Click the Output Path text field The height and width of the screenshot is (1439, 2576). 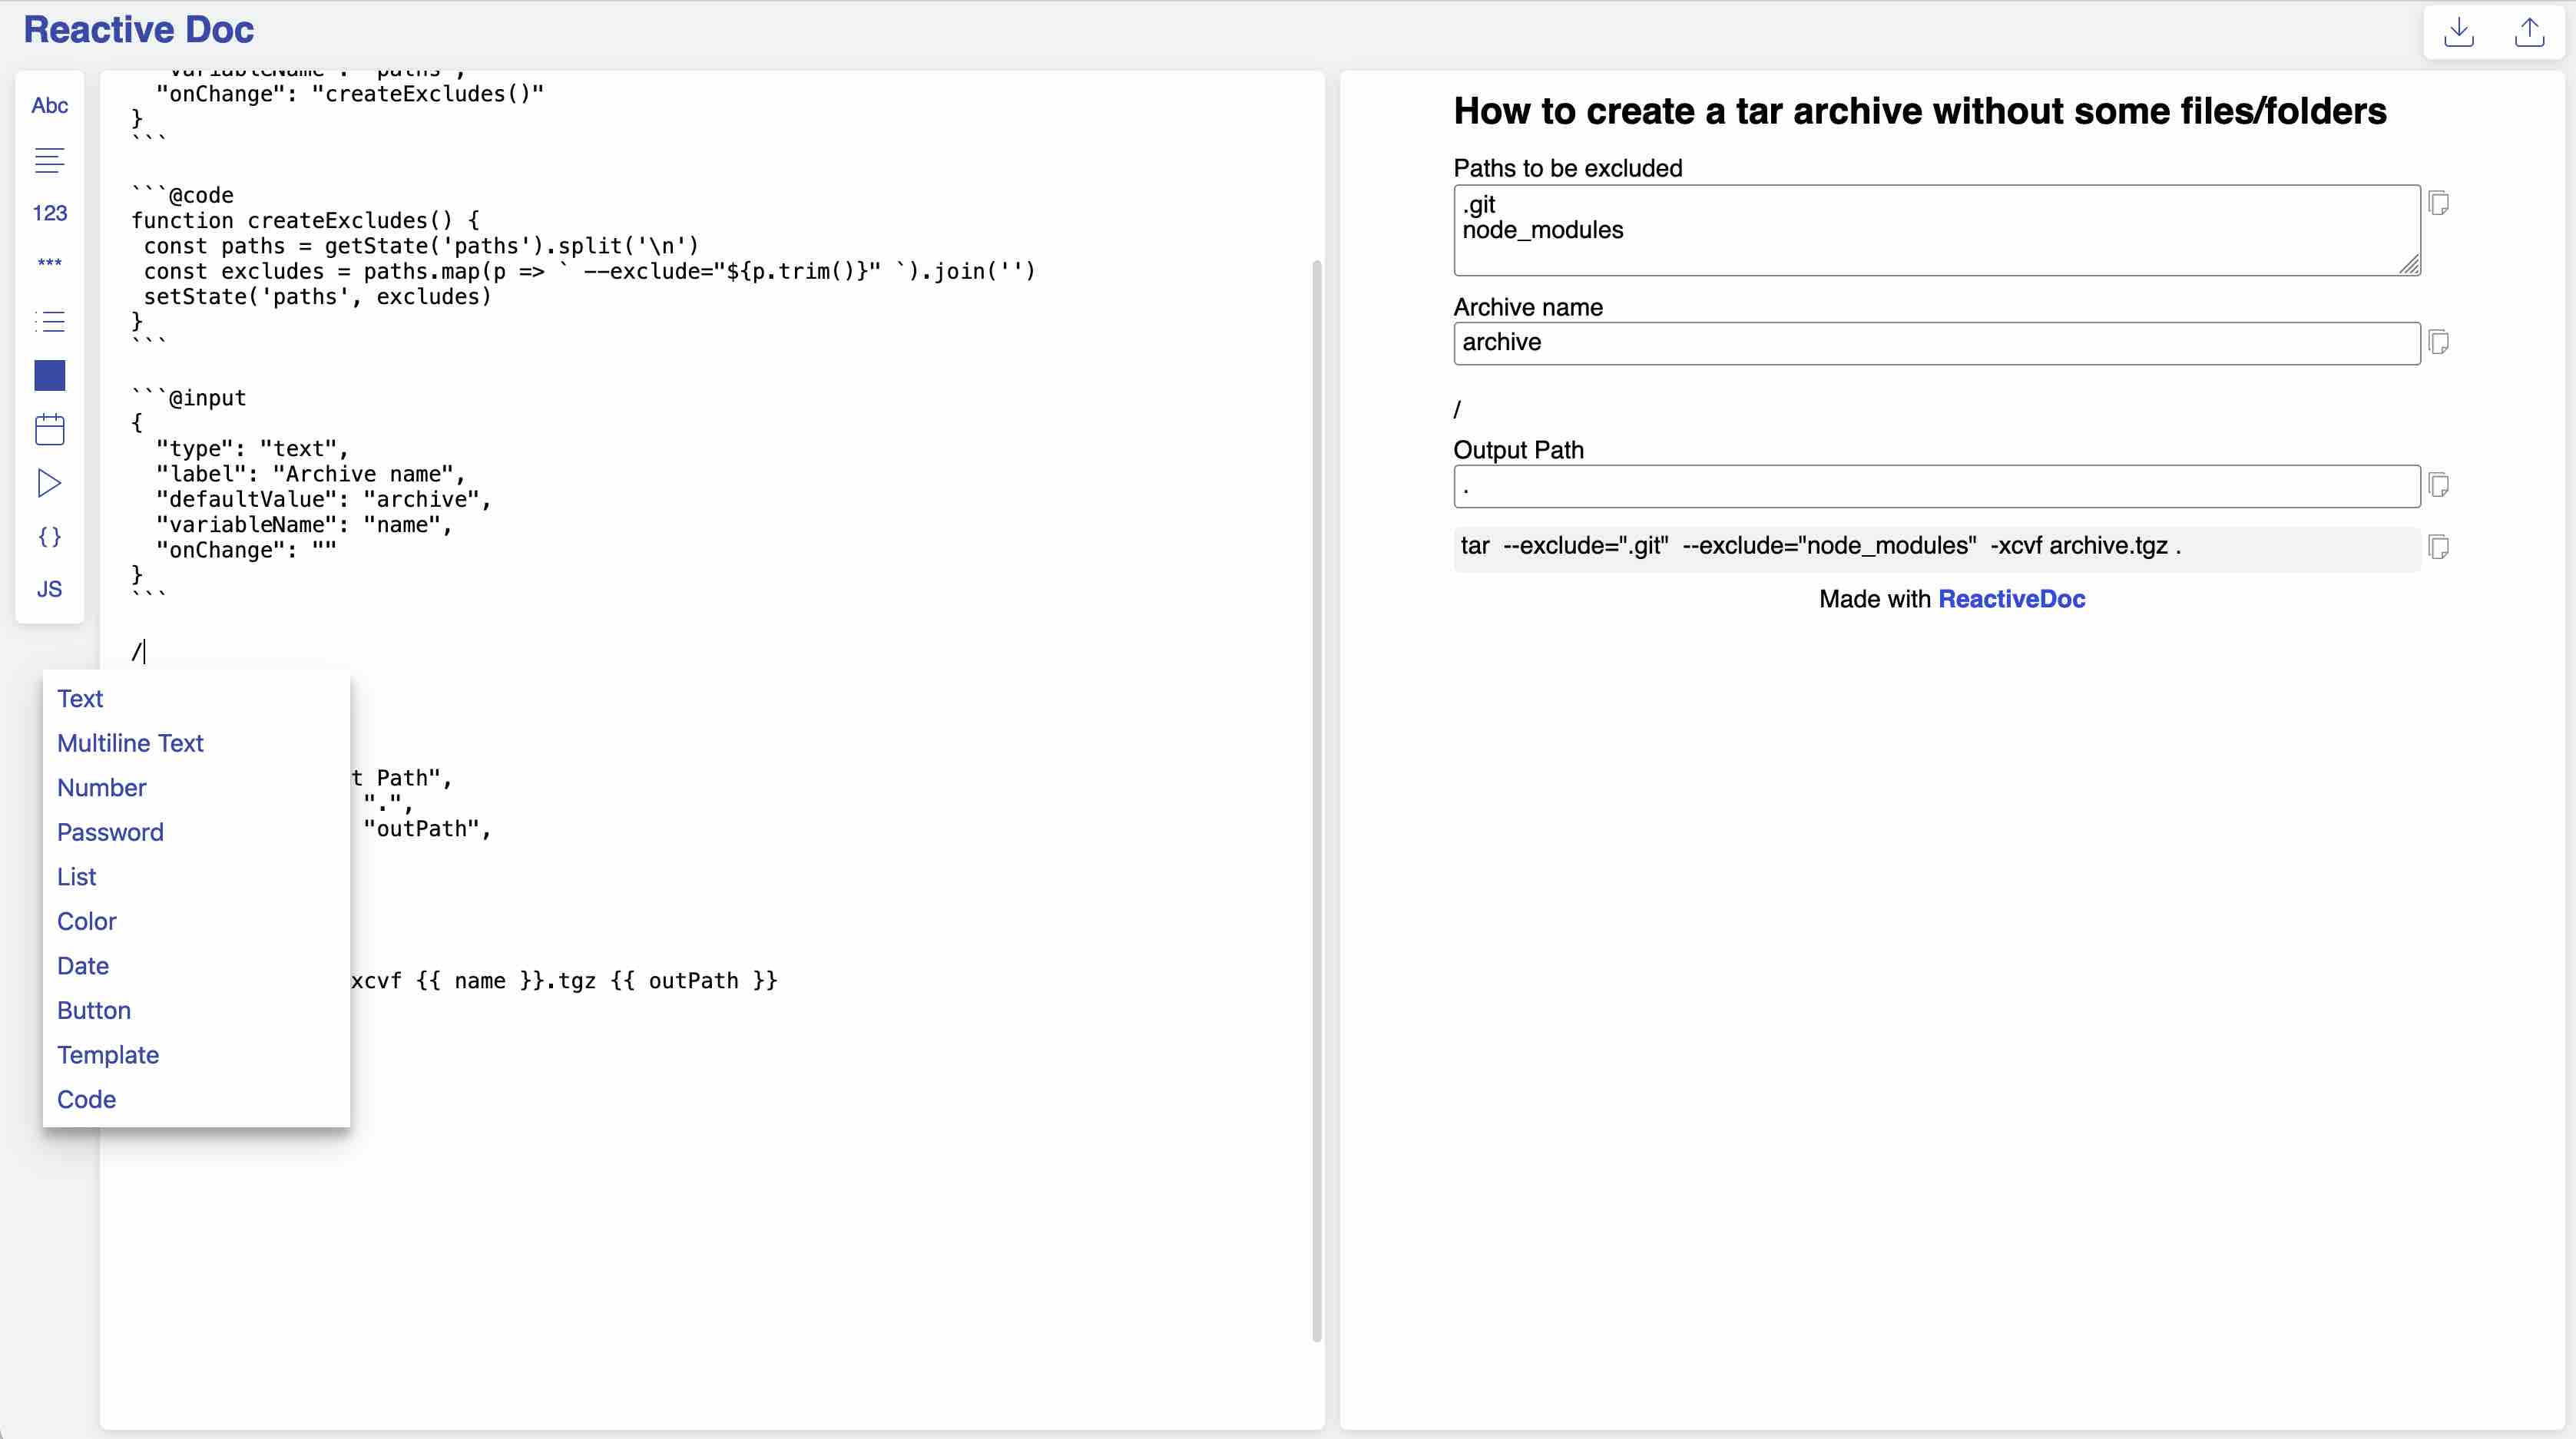point(1936,487)
